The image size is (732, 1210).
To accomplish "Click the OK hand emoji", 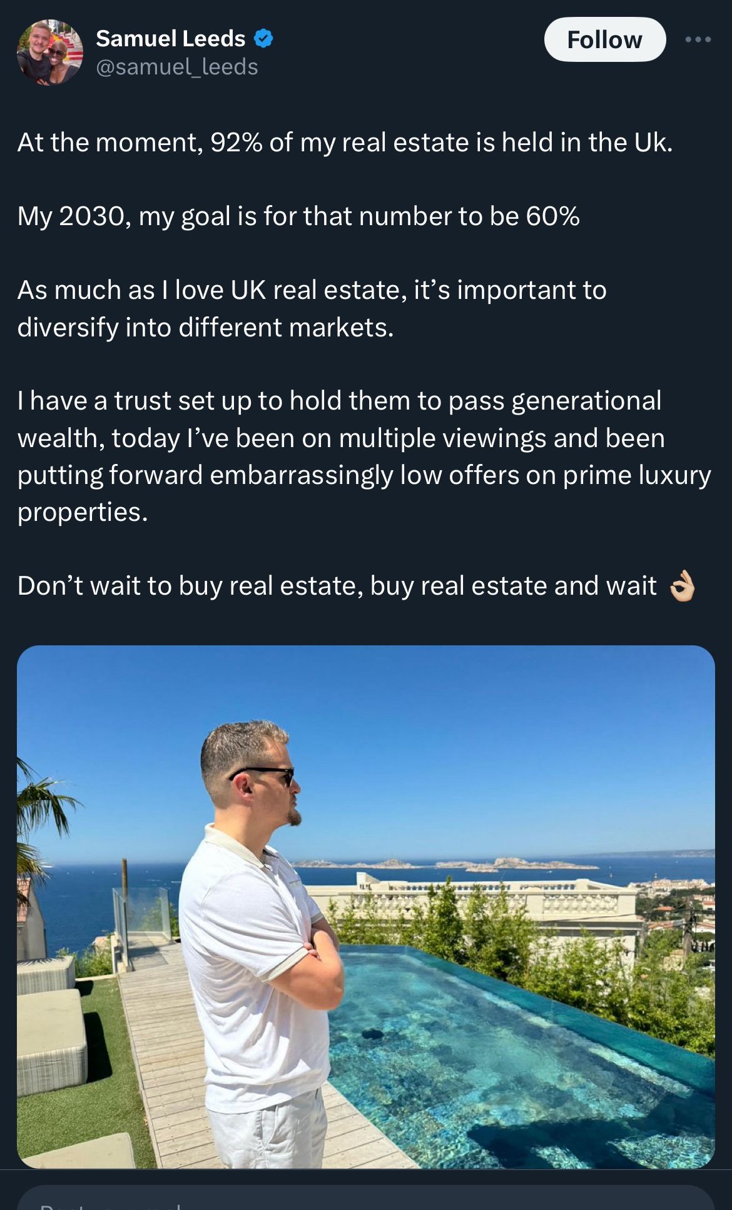I will (681, 586).
